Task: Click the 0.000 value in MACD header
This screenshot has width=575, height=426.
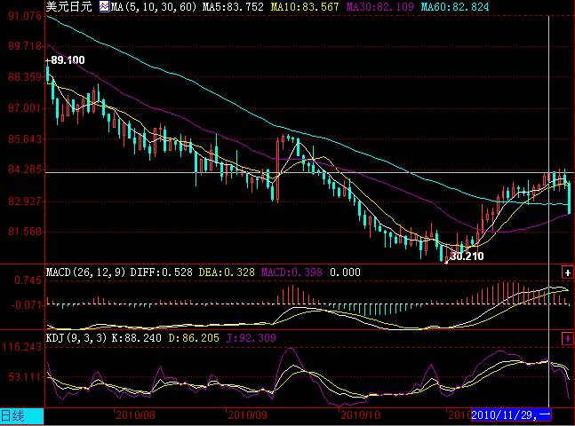Action: coord(345,272)
